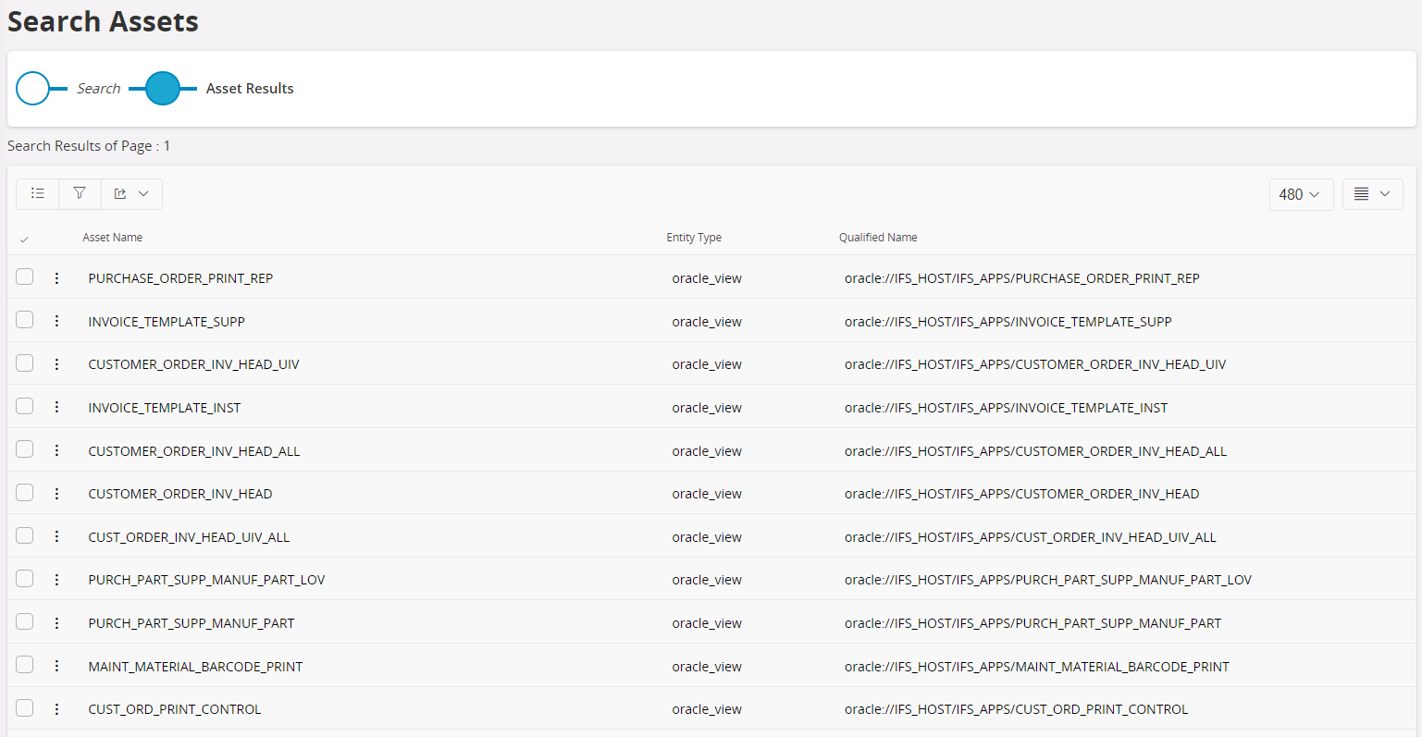Open the list view options icon

(38, 193)
